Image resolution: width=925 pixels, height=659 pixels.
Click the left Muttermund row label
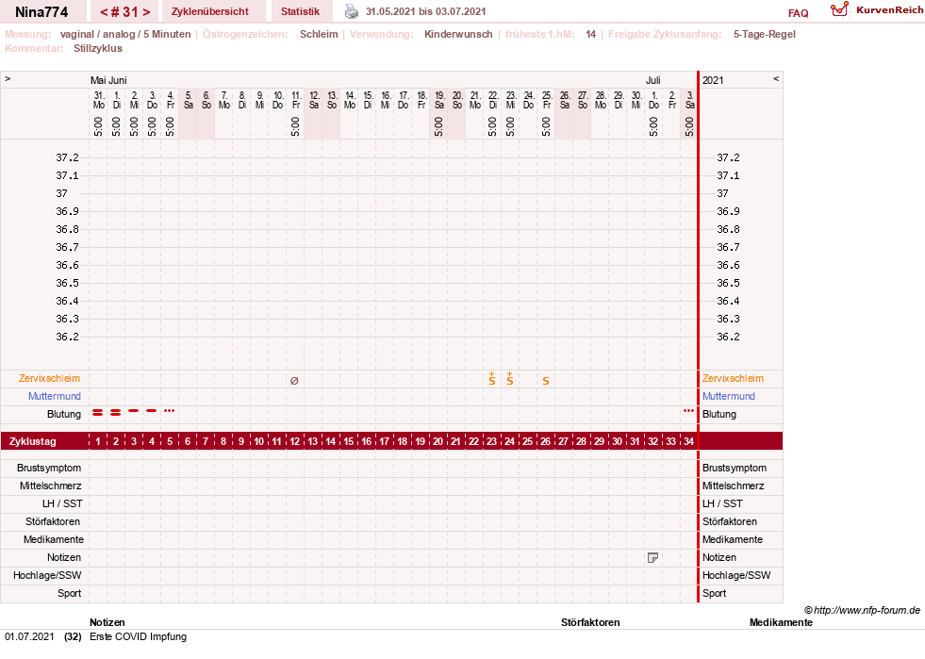pyautogui.click(x=55, y=396)
